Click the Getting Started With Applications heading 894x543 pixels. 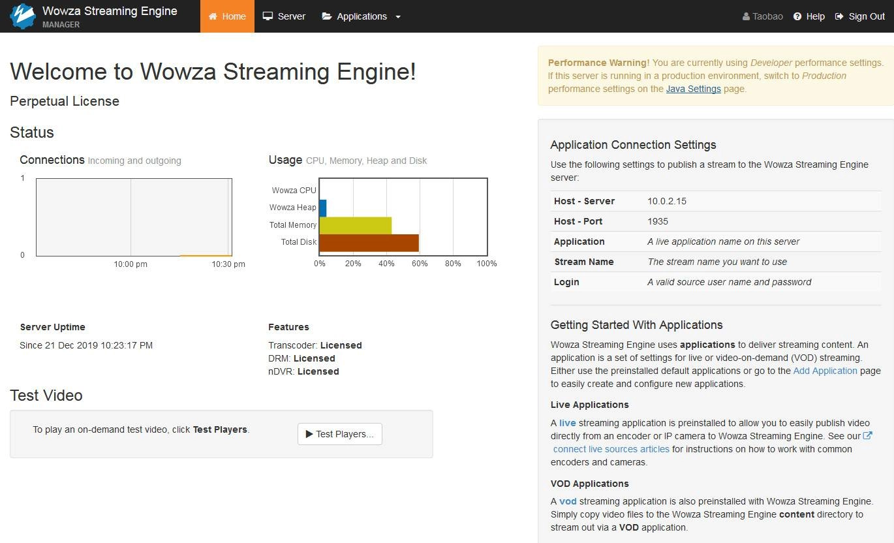click(636, 325)
